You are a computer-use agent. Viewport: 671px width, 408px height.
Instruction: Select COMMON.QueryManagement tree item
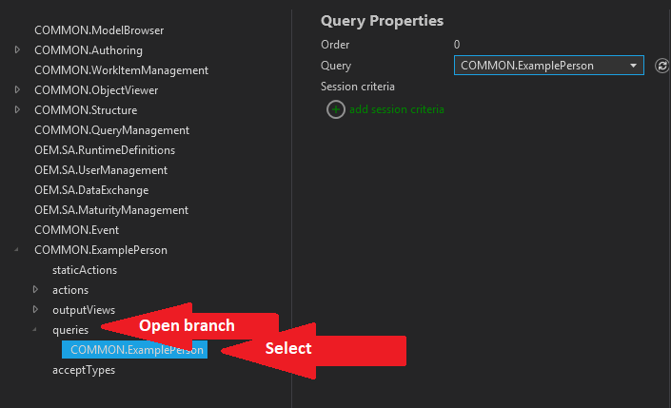tap(111, 130)
